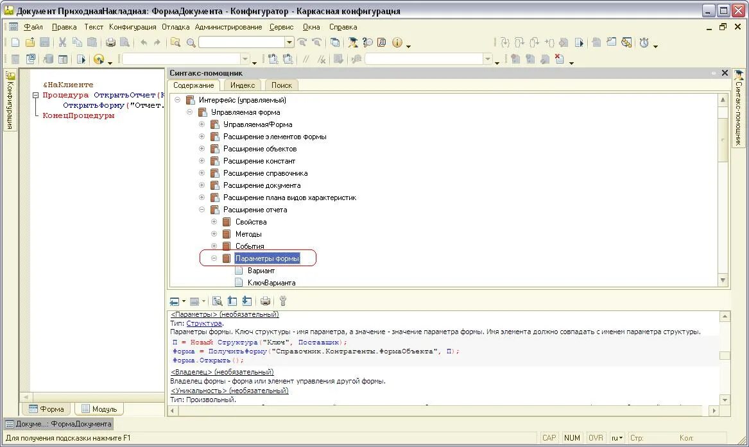Open Syntax helper via graduate icon
The width and height of the screenshot is (749, 447).
coord(352,42)
